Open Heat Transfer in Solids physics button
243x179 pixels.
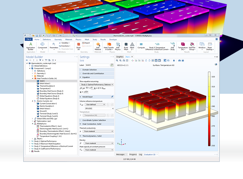point(108,46)
